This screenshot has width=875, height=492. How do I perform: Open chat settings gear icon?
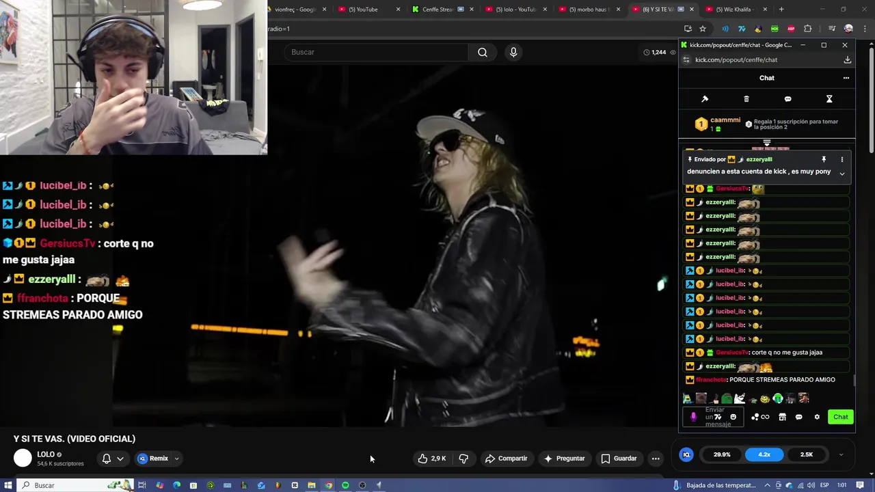[x=816, y=417]
